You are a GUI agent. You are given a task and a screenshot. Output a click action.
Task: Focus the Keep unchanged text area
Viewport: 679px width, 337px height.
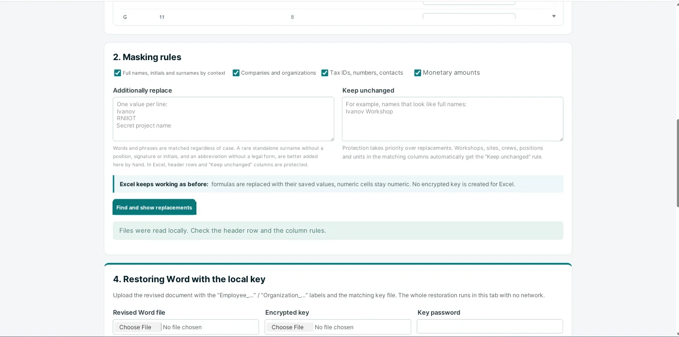tap(453, 119)
